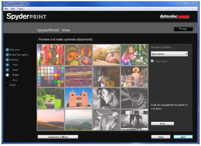Viewport: 201px width, 146px height.
Task: Click the SpyderPRINT title bar app icon
Action: tap(5, 4)
